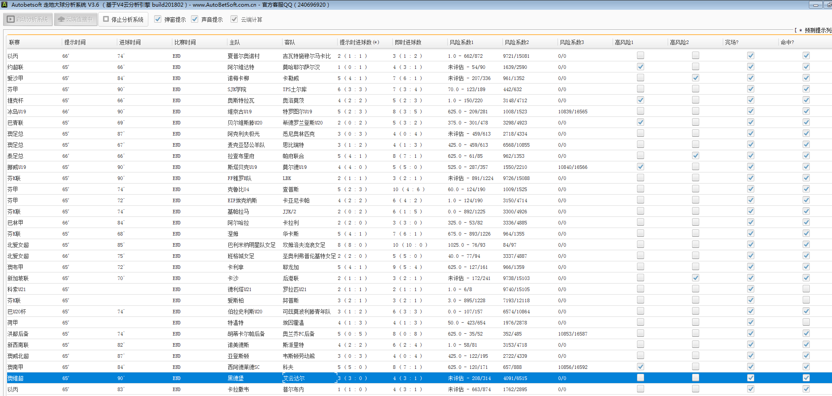Check the 命中? box for 科索U21 row
Screen dimensions: 832x396
click(806, 289)
